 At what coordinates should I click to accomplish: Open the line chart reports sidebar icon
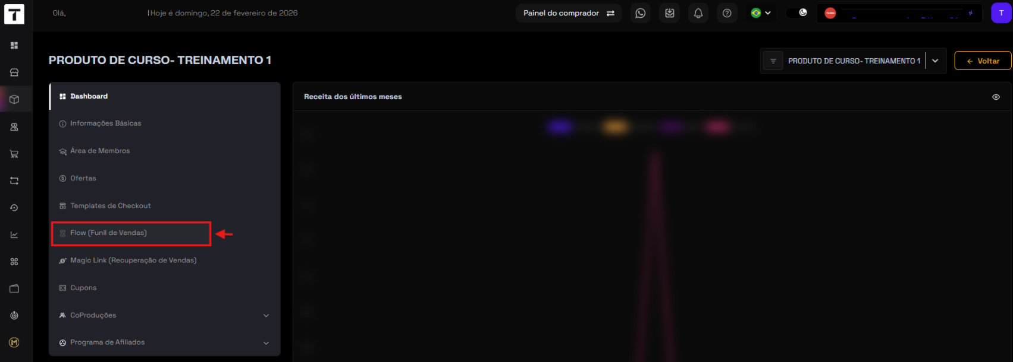pos(14,235)
